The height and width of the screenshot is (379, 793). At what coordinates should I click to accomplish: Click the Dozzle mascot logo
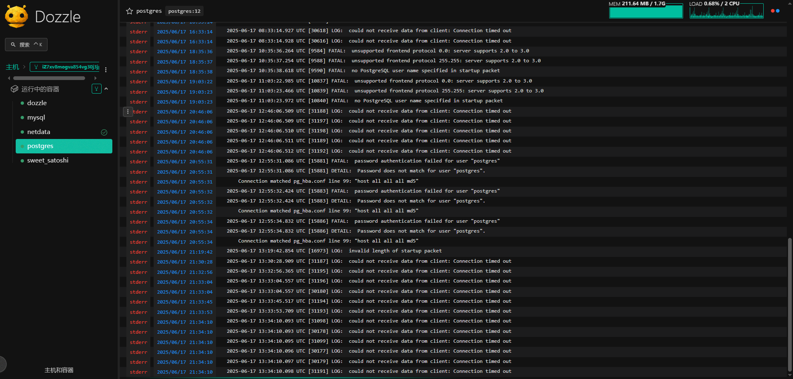[x=17, y=16]
